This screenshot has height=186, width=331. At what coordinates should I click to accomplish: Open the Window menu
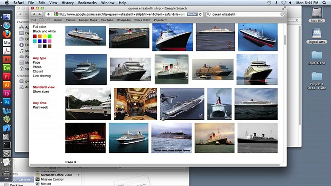[108, 3]
